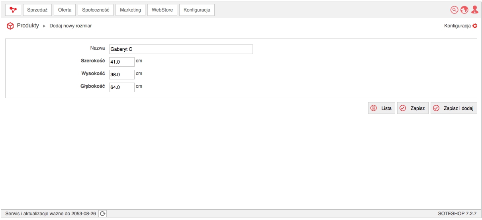Focus the Głębokość input field
The image size is (482, 220).
[x=122, y=87]
